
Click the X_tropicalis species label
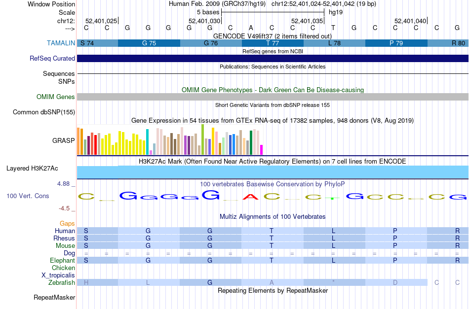58,275
